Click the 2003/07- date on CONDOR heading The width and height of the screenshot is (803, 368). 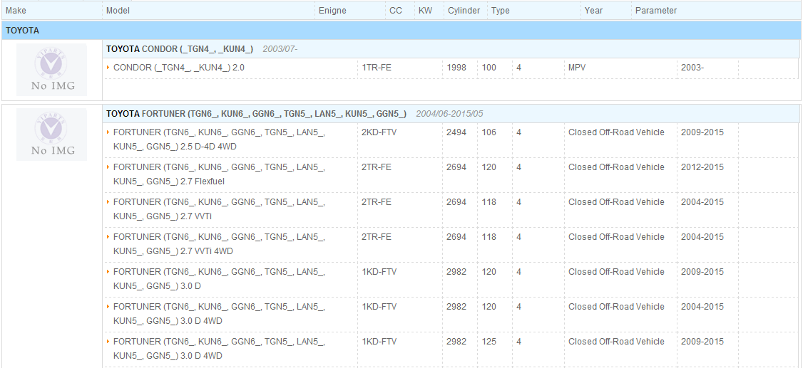click(280, 49)
